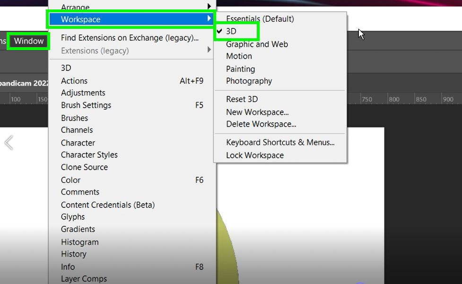This screenshot has height=284, width=462.
Task: Click Find Extensions on Exchange (legacy)
Action: (x=130, y=38)
